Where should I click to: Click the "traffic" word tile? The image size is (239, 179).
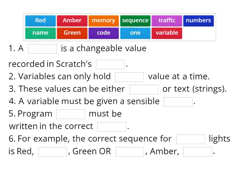(167, 21)
